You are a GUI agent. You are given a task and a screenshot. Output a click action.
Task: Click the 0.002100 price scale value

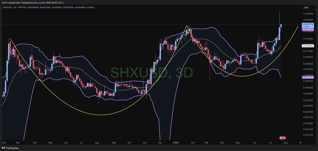(x=308, y=117)
